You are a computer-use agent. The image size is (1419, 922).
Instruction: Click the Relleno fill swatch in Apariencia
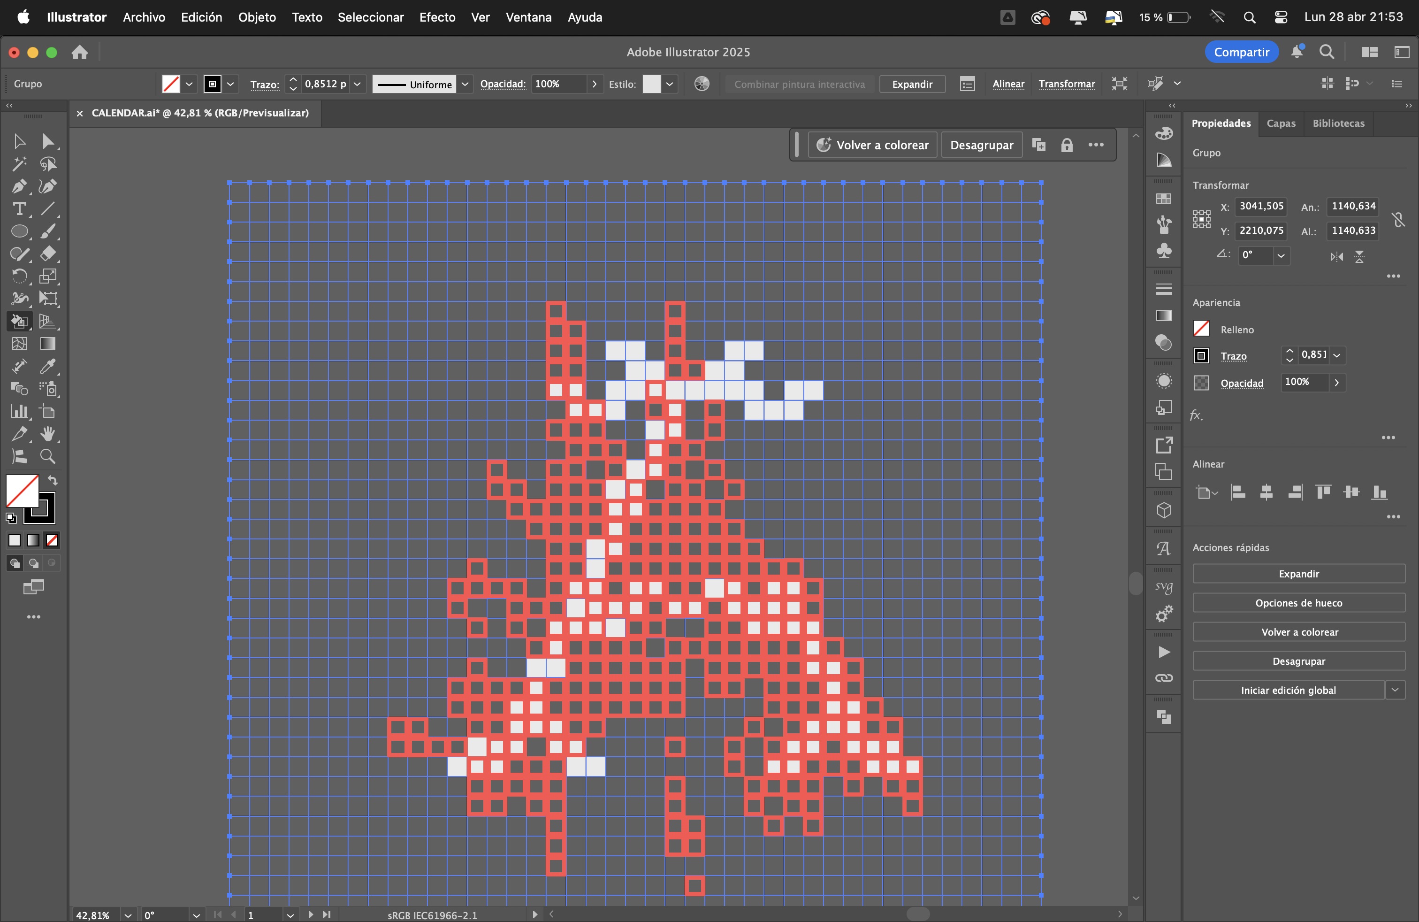click(x=1201, y=329)
